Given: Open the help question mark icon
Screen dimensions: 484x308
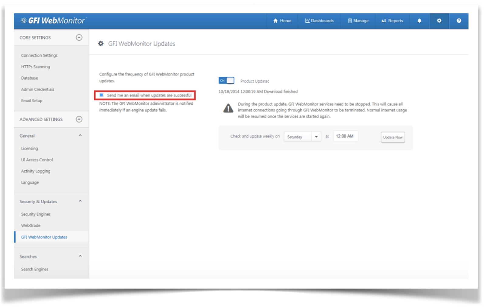Looking at the screenshot, I should click(x=459, y=21).
